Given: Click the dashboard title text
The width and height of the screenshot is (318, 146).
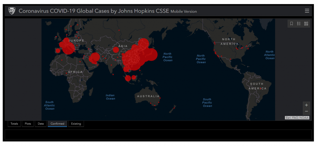Looking at the screenshot, I should click(x=94, y=11).
